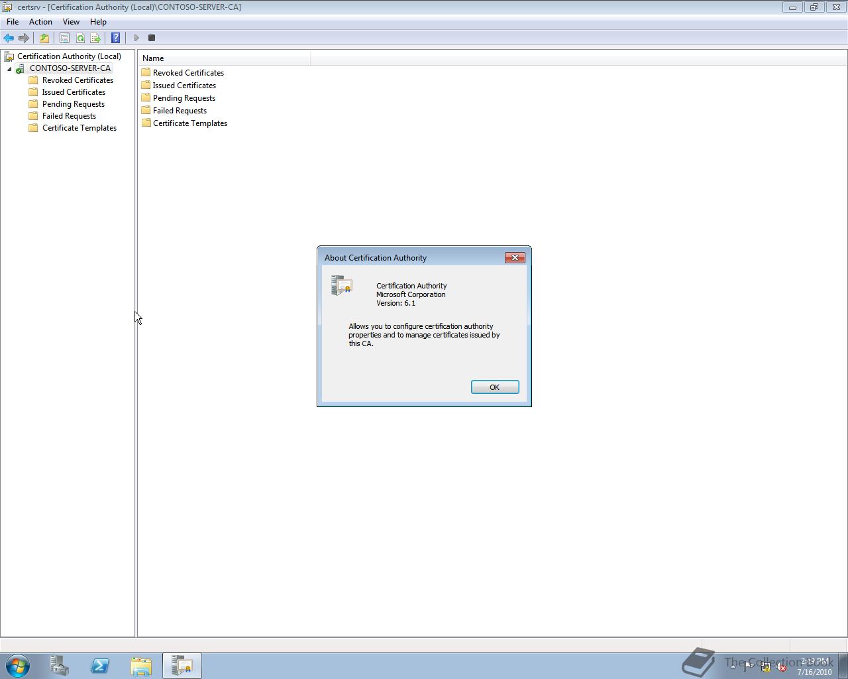
Task: Open Server Manager from taskbar
Action: point(60,666)
